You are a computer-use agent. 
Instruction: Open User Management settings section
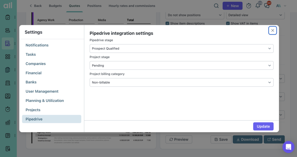tap(42, 91)
